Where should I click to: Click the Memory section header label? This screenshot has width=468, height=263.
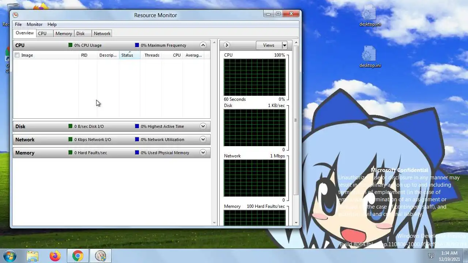pos(24,153)
